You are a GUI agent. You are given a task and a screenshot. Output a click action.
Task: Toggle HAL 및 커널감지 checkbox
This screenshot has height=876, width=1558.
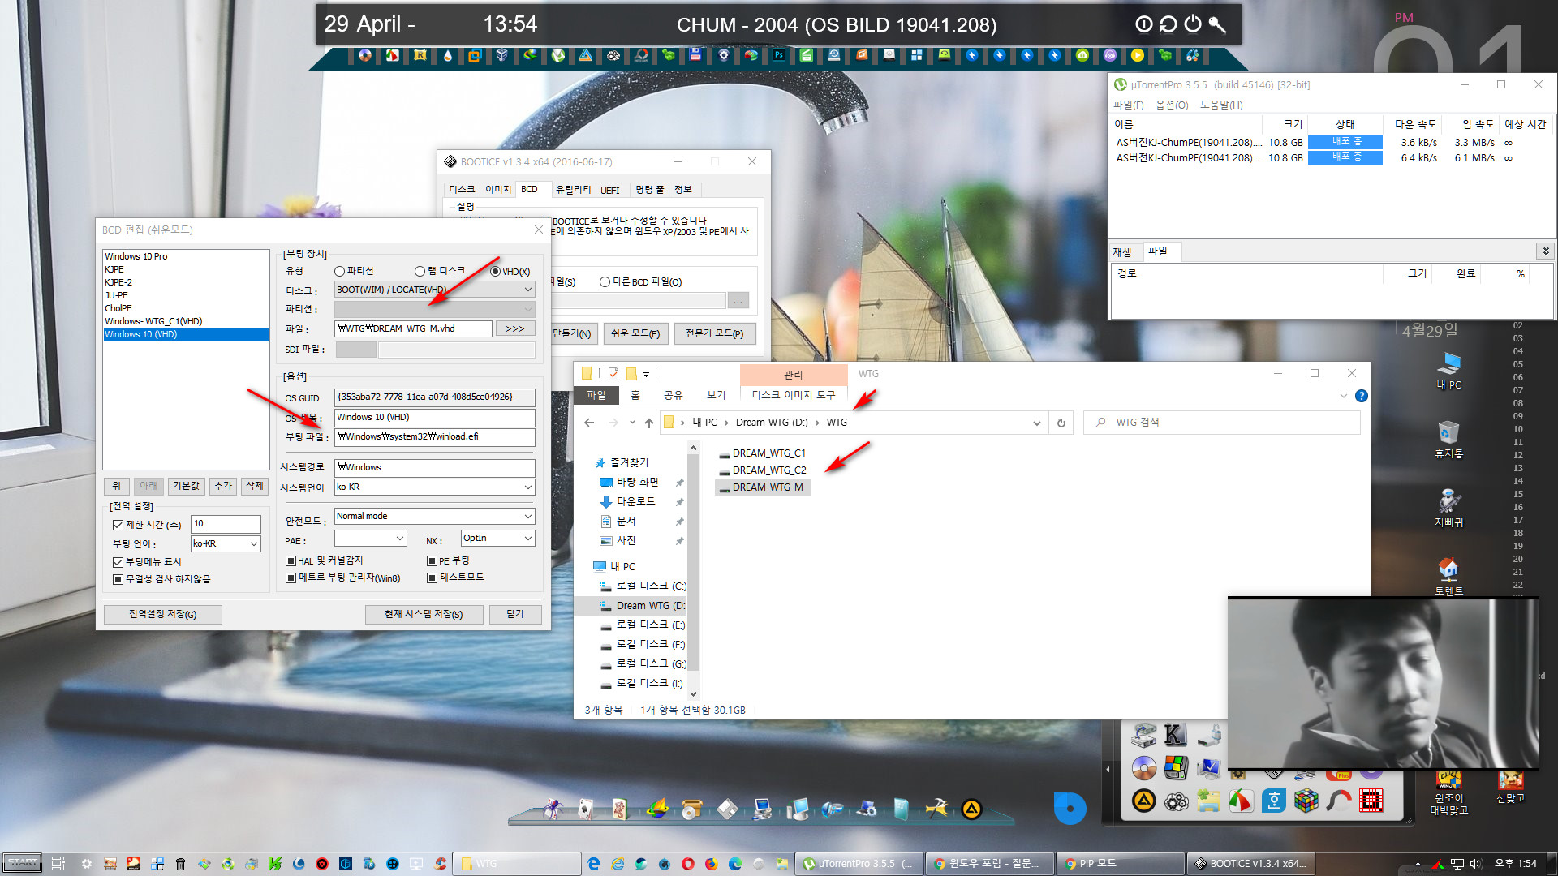tap(291, 560)
